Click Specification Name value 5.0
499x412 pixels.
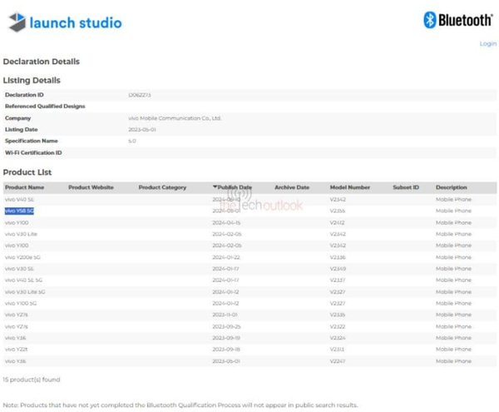(x=132, y=141)
